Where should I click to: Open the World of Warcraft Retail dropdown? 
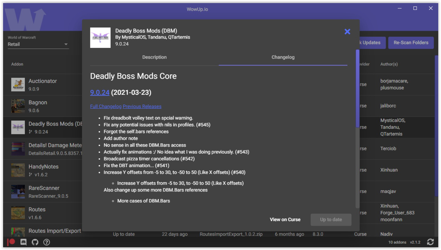[x=38, y=44]
